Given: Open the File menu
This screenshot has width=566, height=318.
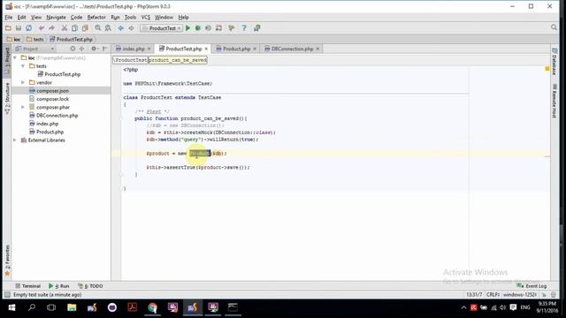Looking at the screenshot, I should (x=9, y=18).
